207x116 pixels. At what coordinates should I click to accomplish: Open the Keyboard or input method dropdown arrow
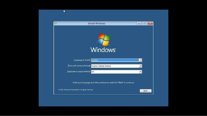click(140, 72)
